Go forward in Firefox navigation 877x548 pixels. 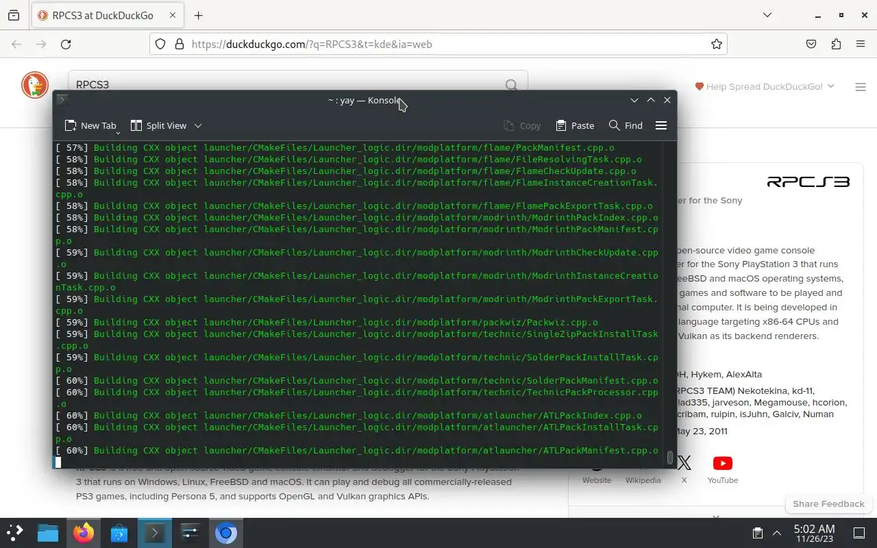(x=41, y=44)
